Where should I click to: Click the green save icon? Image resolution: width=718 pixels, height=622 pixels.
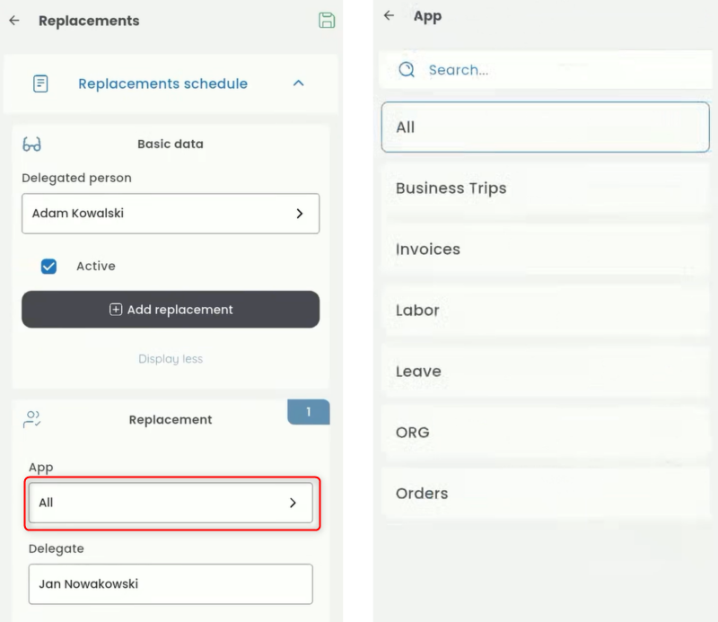(327, 21)
